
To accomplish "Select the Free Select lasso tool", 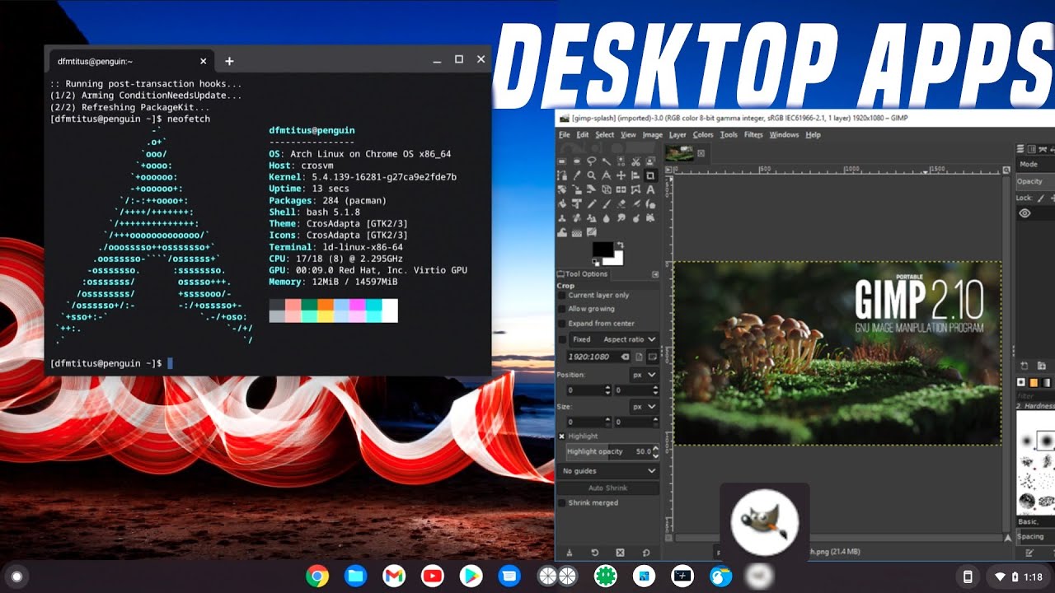I will click(x=592, y=161).
